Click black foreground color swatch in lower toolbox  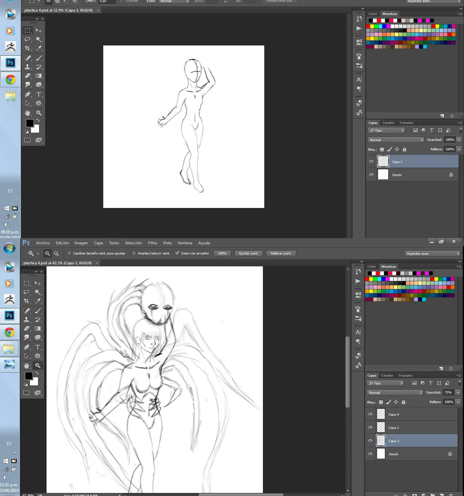pos(29,376)
